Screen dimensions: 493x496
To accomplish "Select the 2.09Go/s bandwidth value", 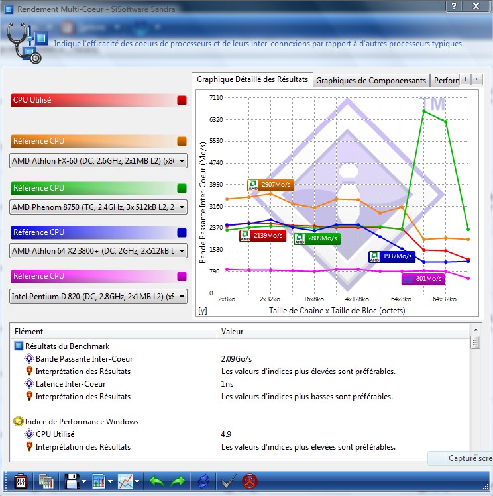I will pyautogui.click(x=237, y=359).
